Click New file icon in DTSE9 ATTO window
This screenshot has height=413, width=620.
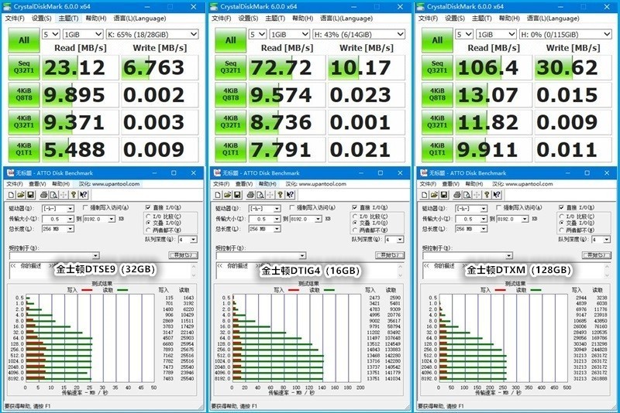click(x=12, y=194)
